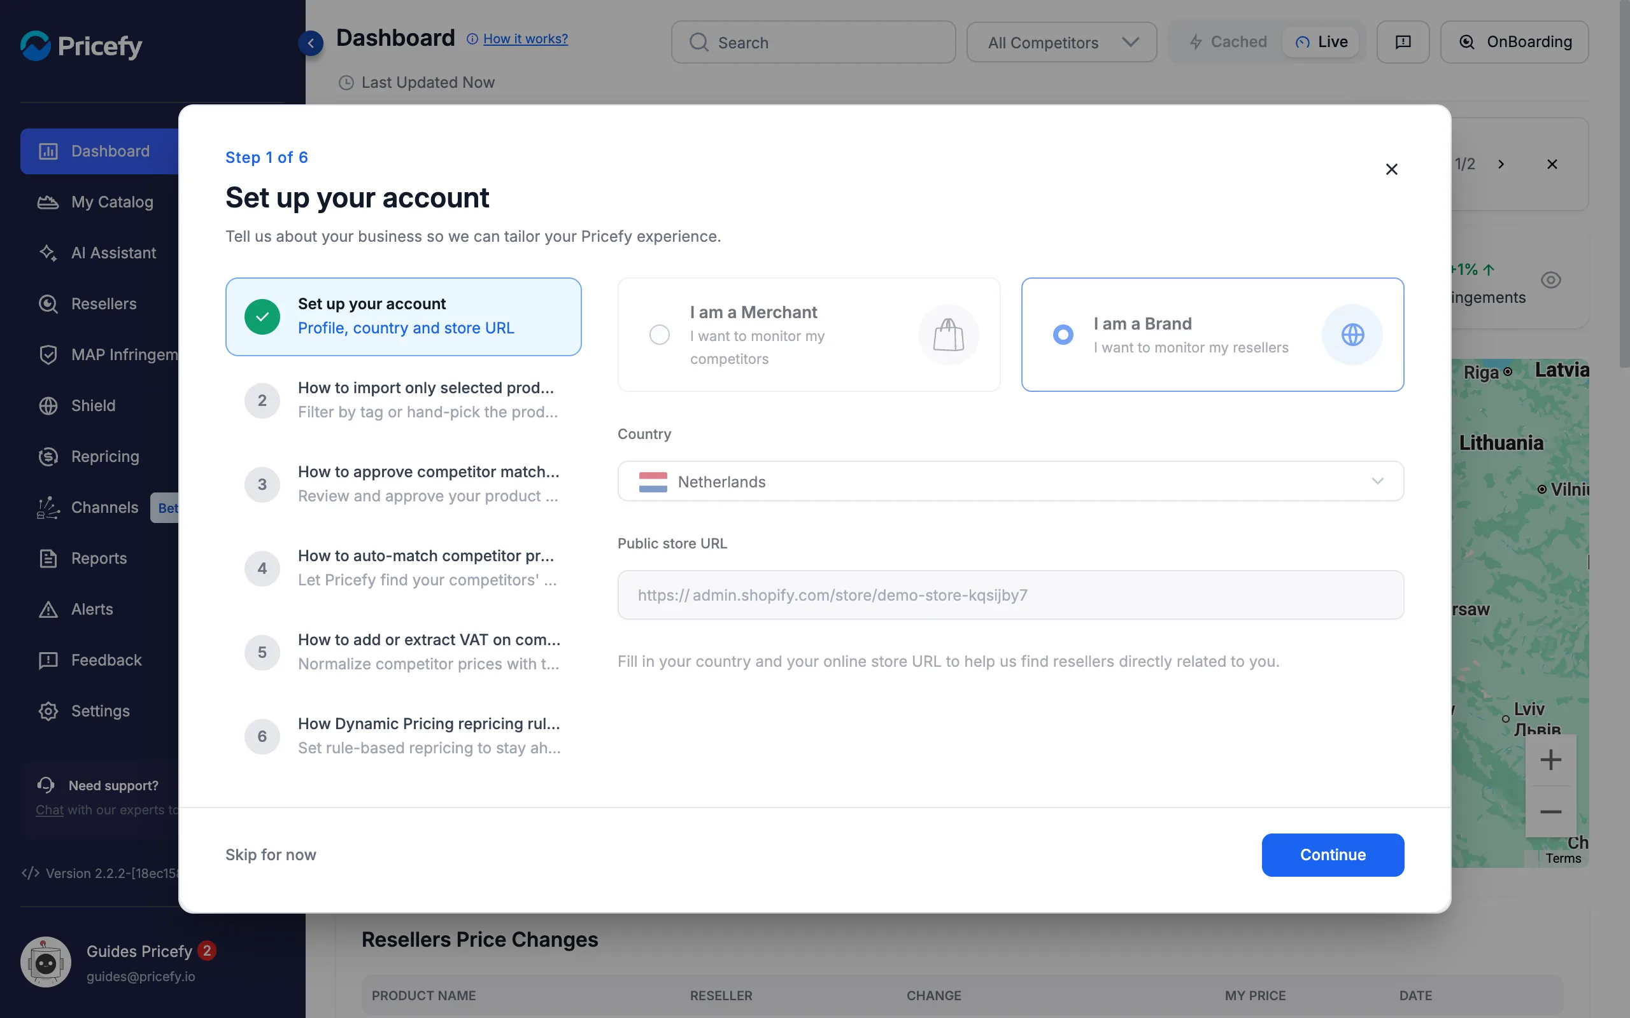Zoom in on the map
The height and width of the screenshot is (1018, 1630).
click(1550, 760)
